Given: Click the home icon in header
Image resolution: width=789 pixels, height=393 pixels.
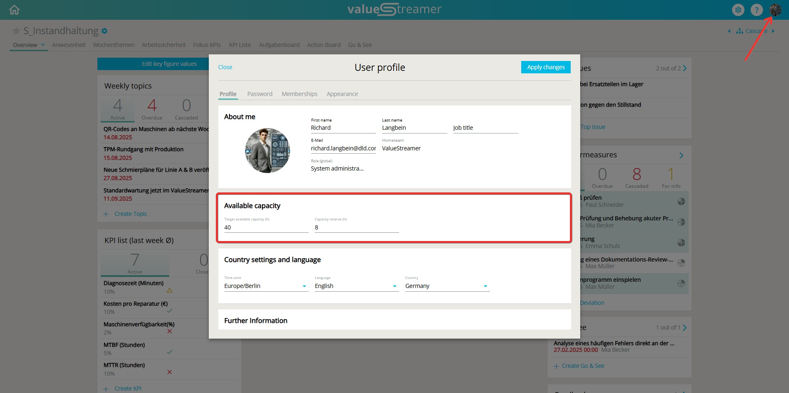Looking at the screenshot, I should coord(14,10).
